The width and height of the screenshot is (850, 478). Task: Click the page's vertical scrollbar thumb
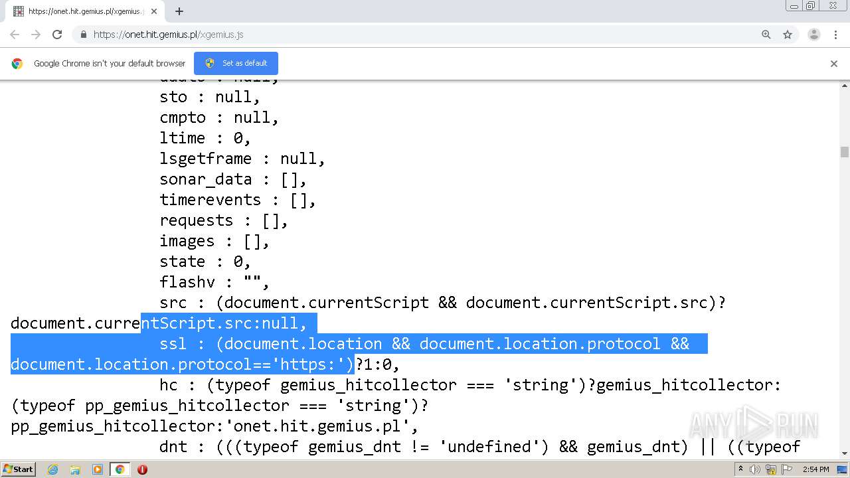point(845,152)
